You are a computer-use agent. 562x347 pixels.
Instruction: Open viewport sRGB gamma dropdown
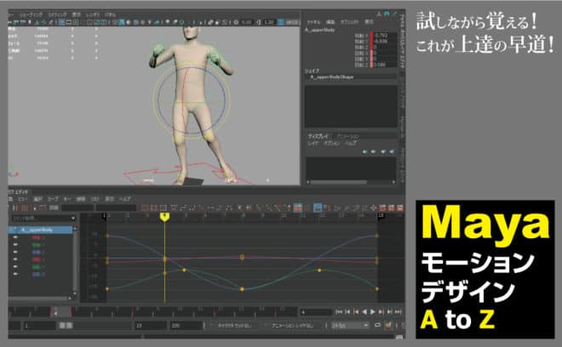(x=292, y=22)
